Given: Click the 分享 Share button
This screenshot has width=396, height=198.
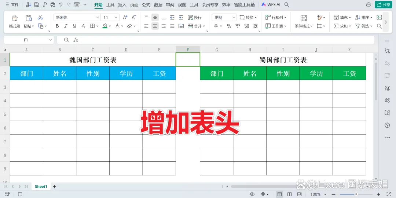Looking at the screenshot, I should [384, 4].
